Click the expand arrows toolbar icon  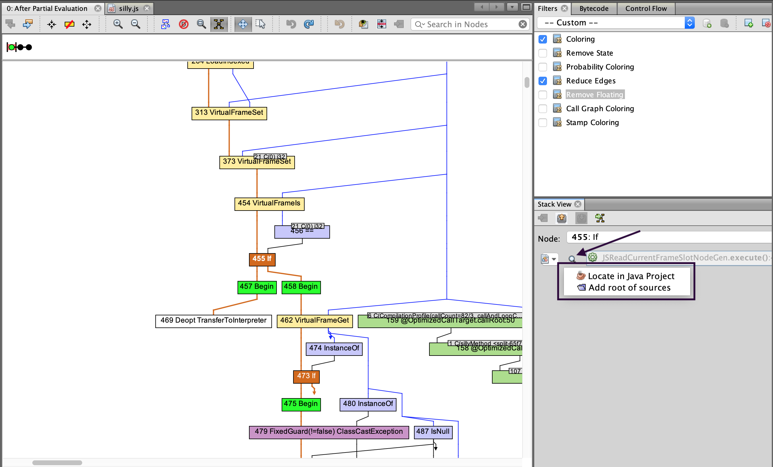coord(87,24)
